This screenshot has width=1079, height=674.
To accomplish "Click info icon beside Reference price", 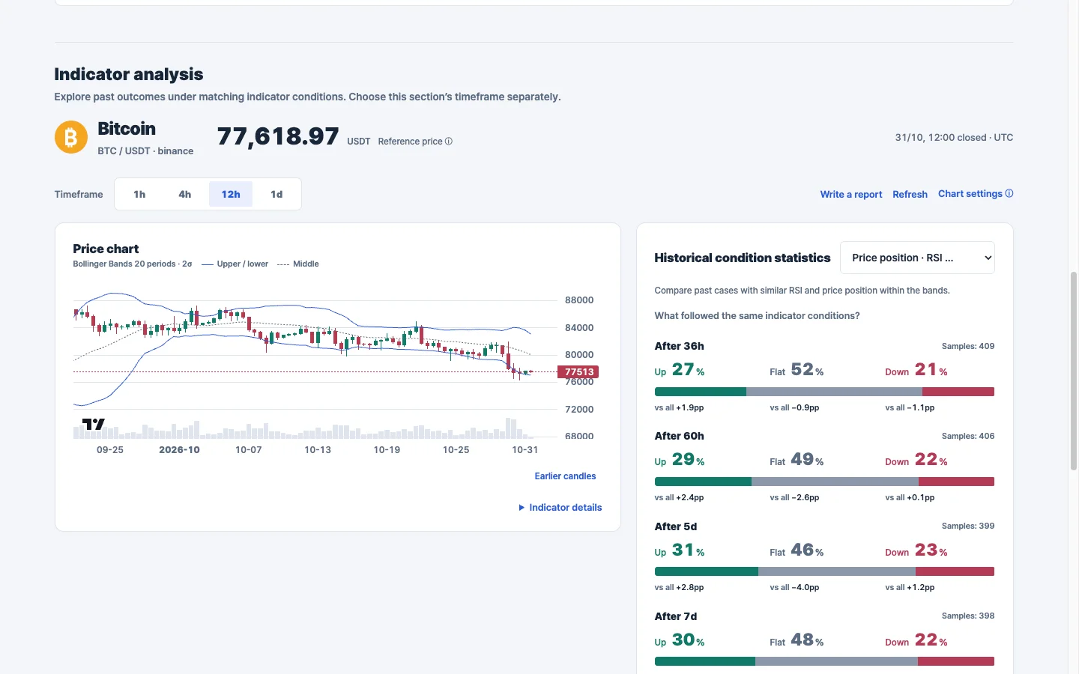I will point(449,141).
